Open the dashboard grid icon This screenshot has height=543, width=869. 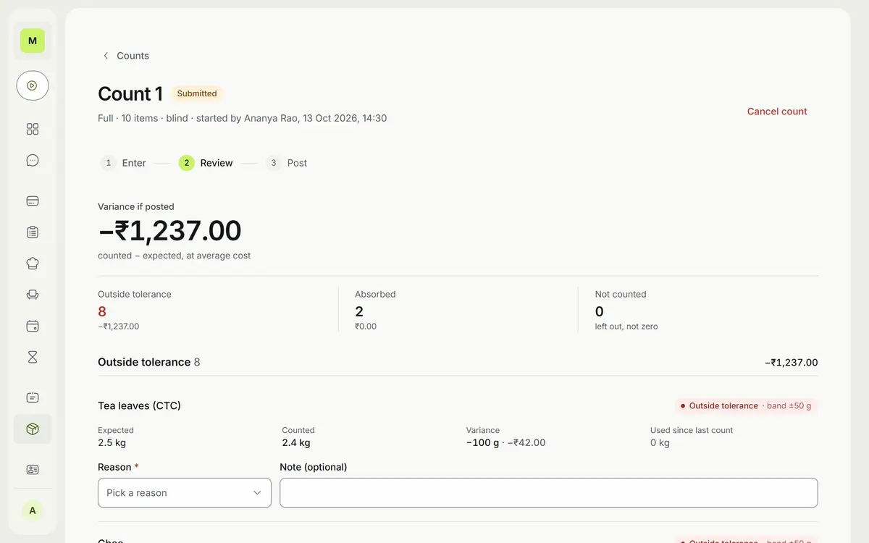click(x=33, y=129)
